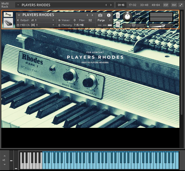Go to previous multi in top bar
This screenshot has width=185, height=171.
point(106,5)
